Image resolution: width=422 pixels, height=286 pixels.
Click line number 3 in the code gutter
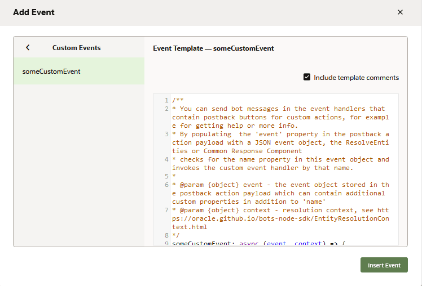pyautogui.click(x=166, y=134)
